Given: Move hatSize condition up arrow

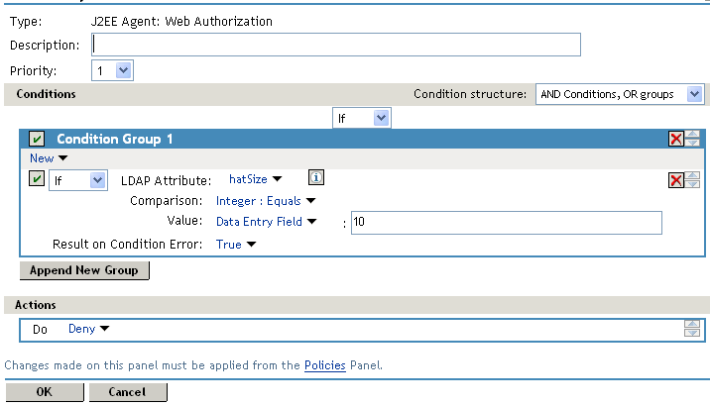Looking at the screenshot, I should pos(692,175).
